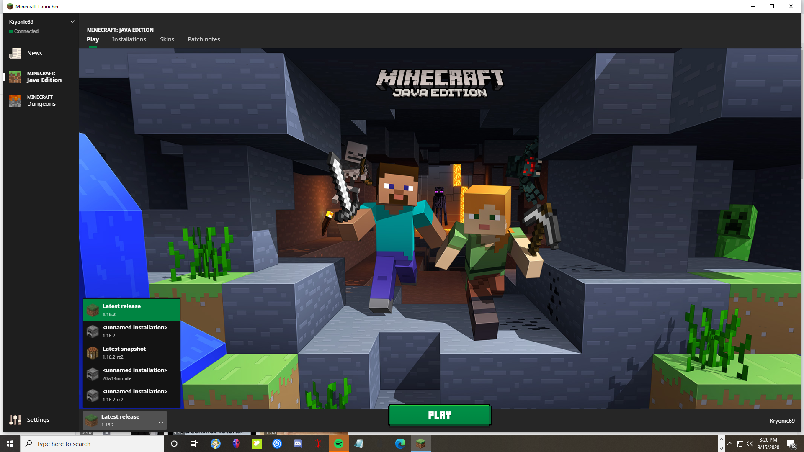Open launcher Settings sliders icon
The height and width of the screenshot is (452, 804).
(x=15, y=420)
